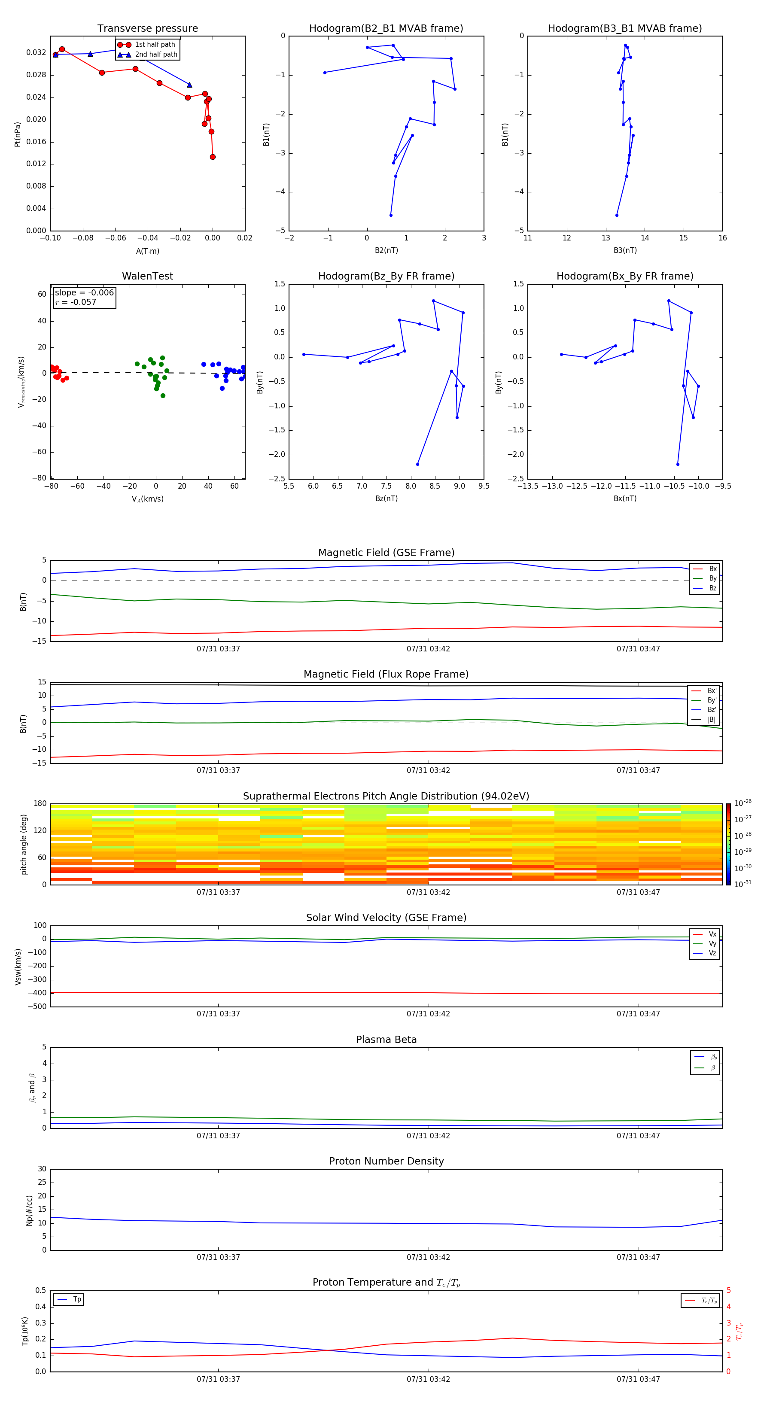773x1417 pixels.
Task: Click the 'Bx(nT)' x-axis label
Action: [x=625, y=499]
